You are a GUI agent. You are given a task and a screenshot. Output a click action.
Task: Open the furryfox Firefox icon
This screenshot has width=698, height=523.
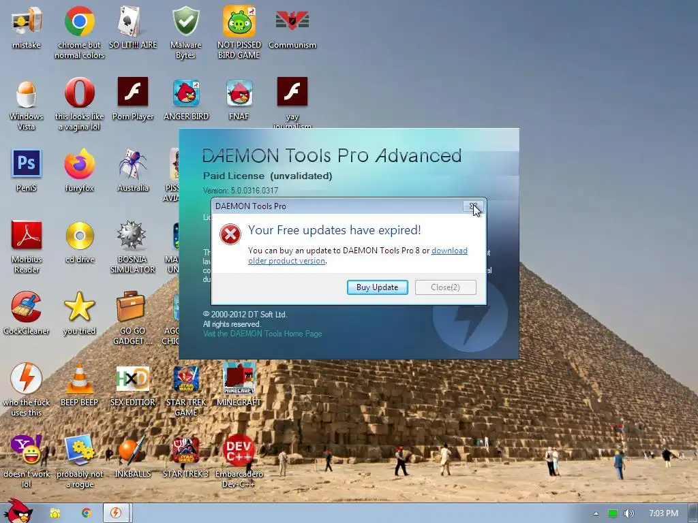click(x=79, y=163)
